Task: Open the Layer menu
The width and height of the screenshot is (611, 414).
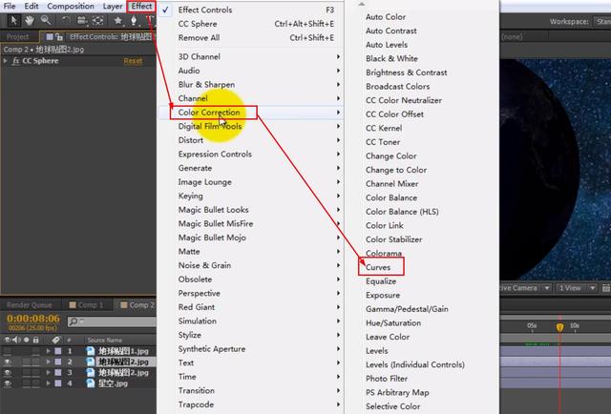Action: [x=113, y=7]
